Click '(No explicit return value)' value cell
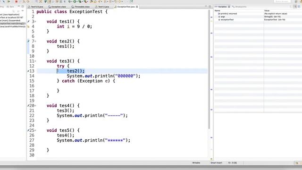Viewport: 302px width, 170px height. [276, 14]
